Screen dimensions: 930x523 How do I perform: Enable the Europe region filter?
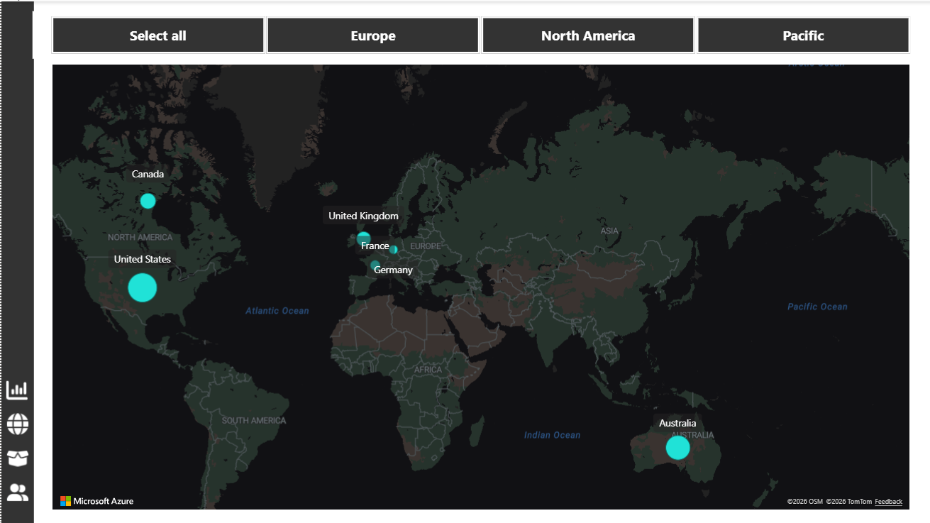(372, 35)
